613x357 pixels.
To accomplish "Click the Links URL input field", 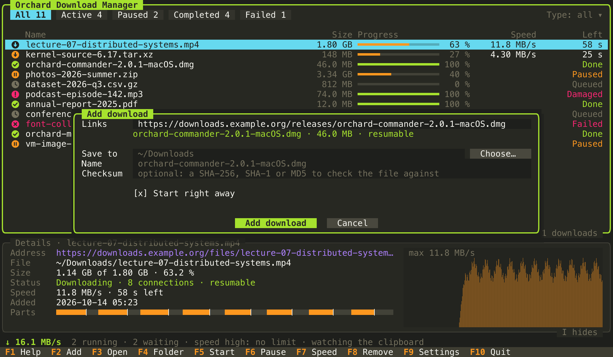I will click(332, 124).
